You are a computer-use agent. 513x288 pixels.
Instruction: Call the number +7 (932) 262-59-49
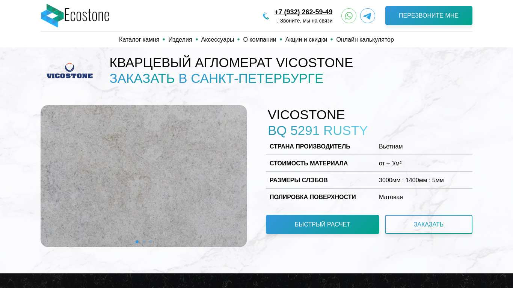coord(303,12)
